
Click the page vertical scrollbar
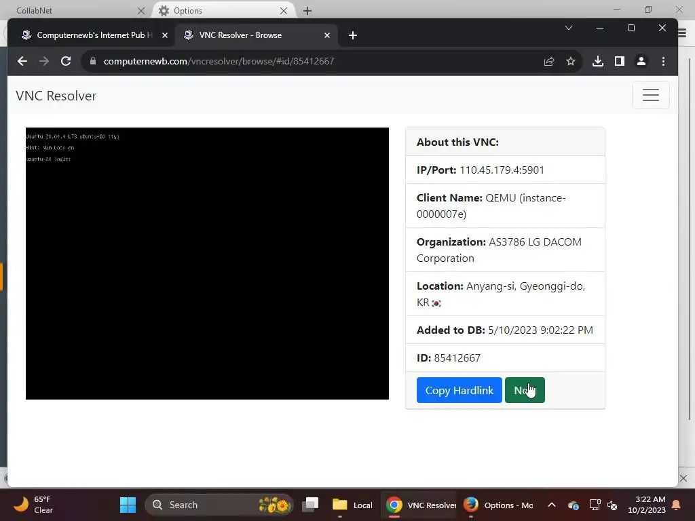[690, 239]
